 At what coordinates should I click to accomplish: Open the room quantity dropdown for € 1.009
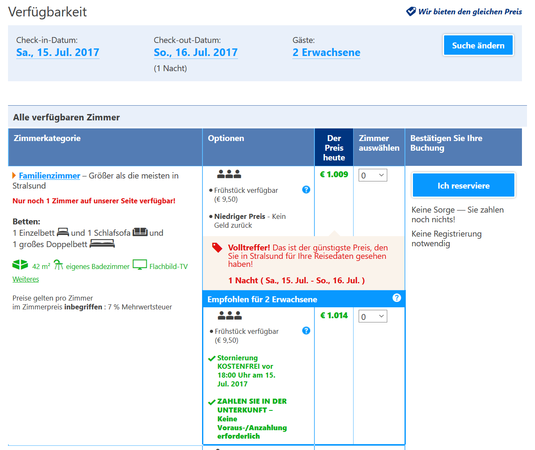373,175
